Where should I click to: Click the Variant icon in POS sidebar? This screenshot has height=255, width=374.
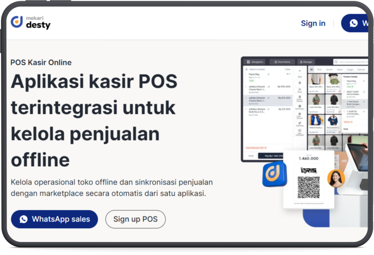tap(300, 90)
